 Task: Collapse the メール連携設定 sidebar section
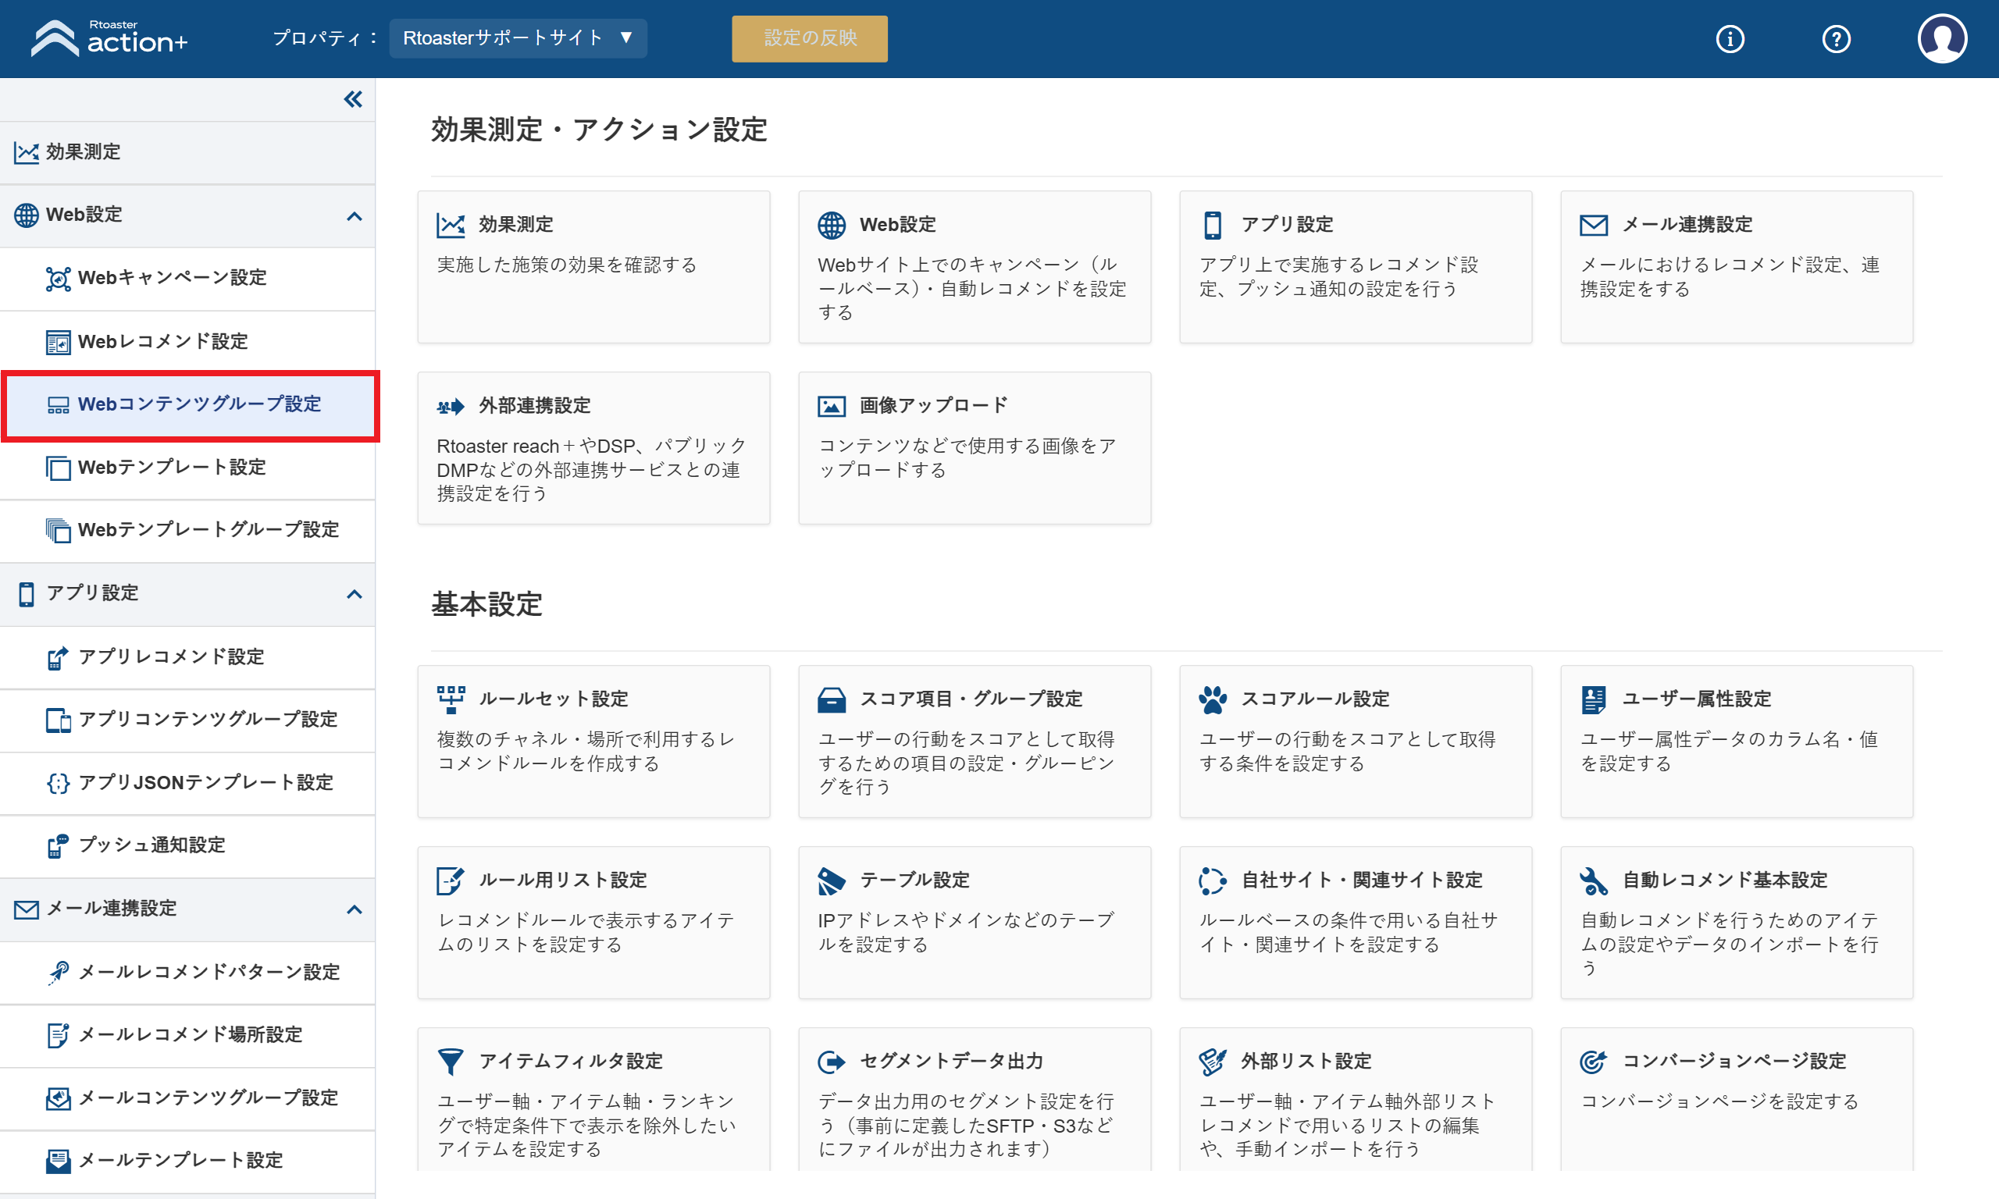tap(354, 909)
